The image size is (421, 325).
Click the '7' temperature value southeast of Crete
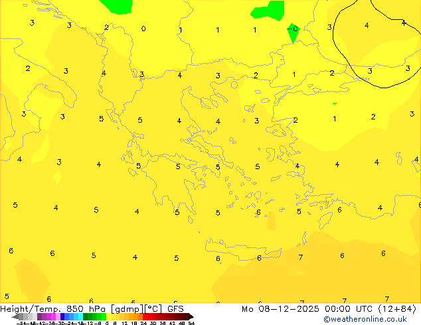(301, 257)
